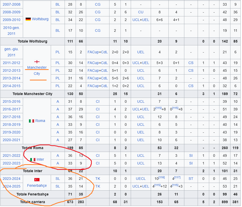
Task: Click the Turkish flag above Fenerbahçe
Action: tap(37, 180)
